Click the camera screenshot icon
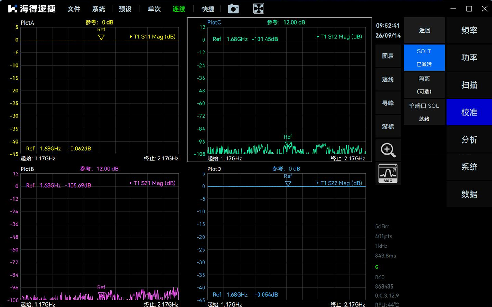492x307 pixels. 233,9
